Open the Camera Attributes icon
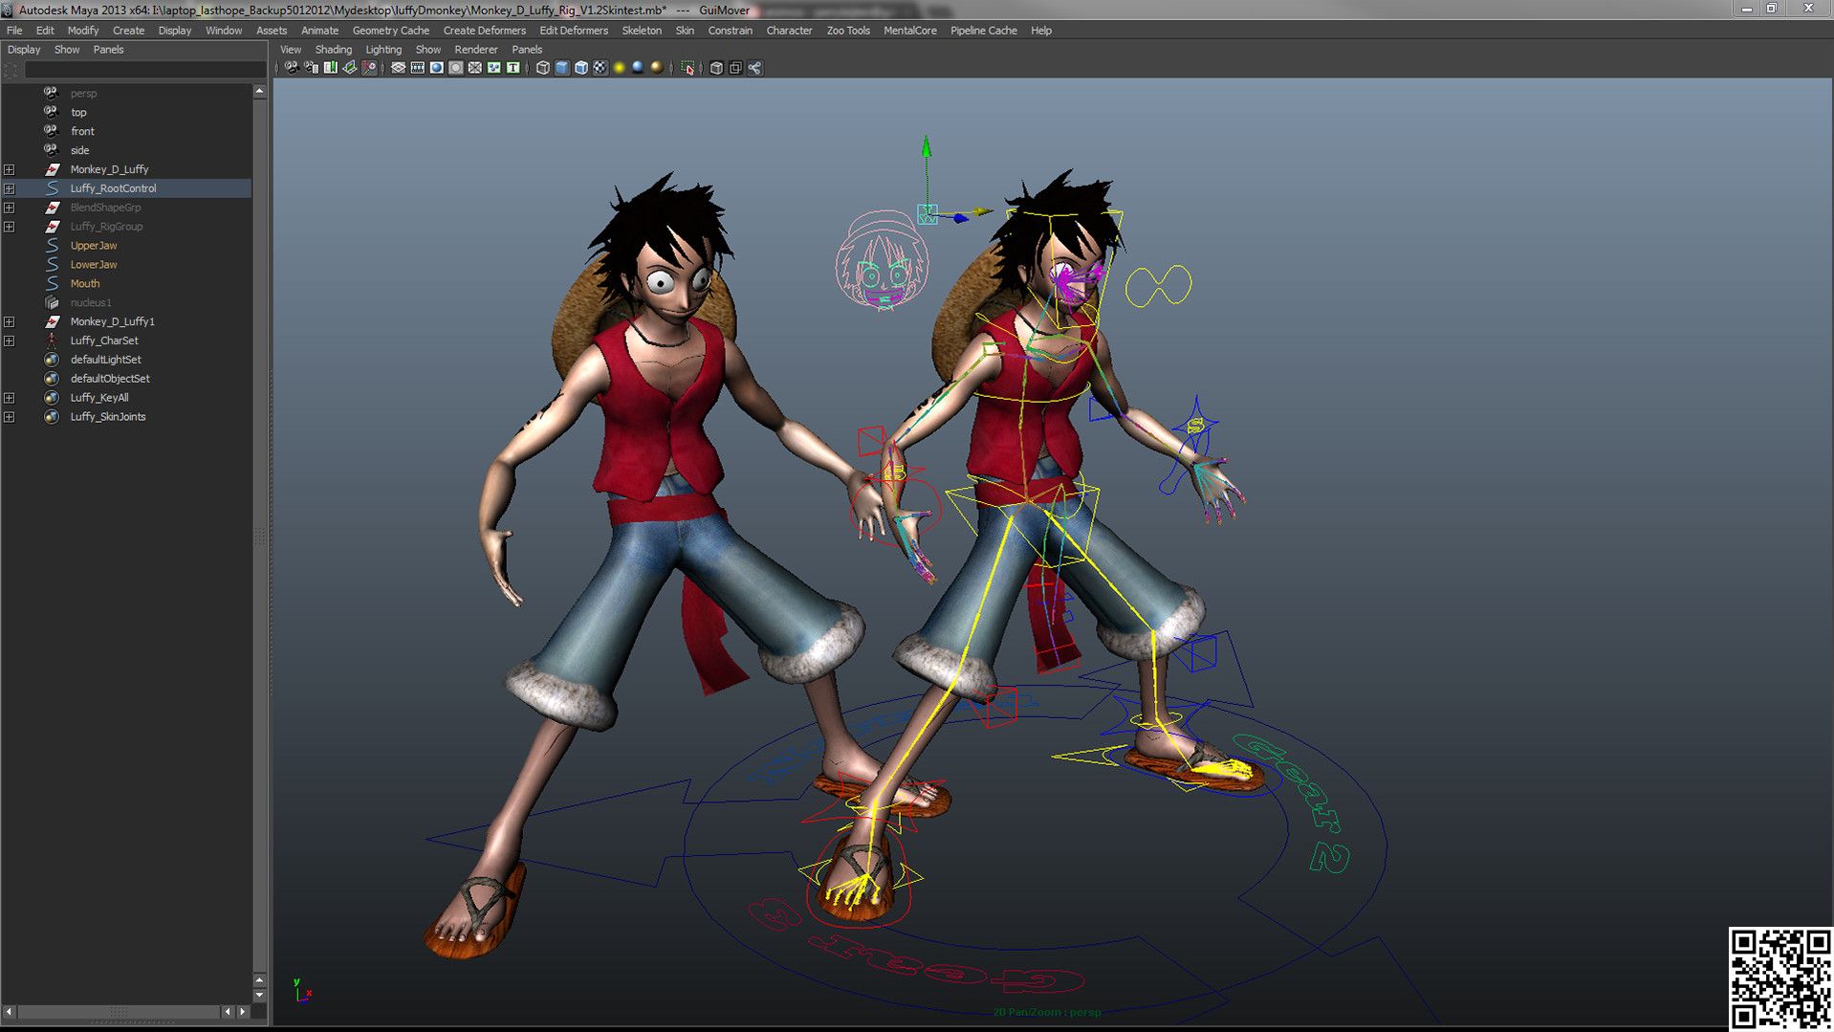Viewport: 1834px width, 1032px height. click(x=312, y=68)
